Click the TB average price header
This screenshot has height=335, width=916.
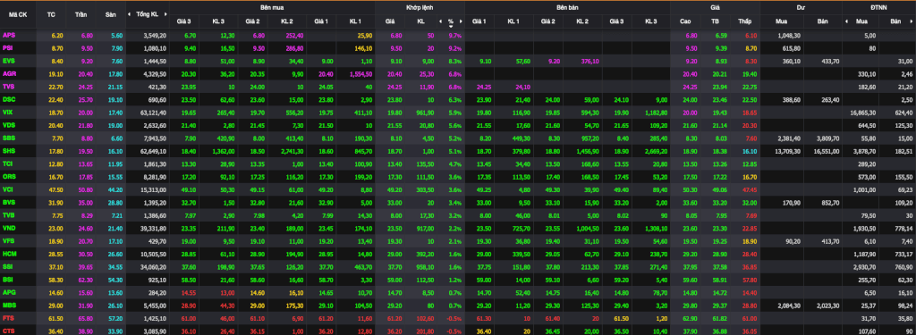pos(715,21)
